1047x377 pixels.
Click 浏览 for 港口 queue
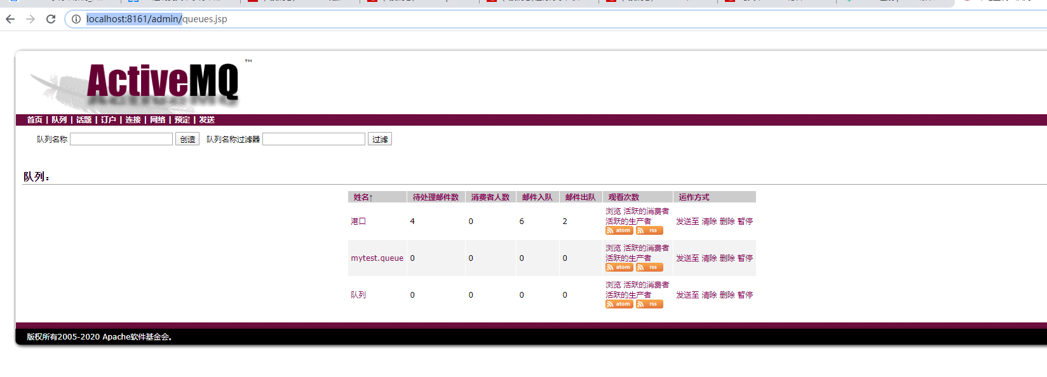click(x=613, y=211)
